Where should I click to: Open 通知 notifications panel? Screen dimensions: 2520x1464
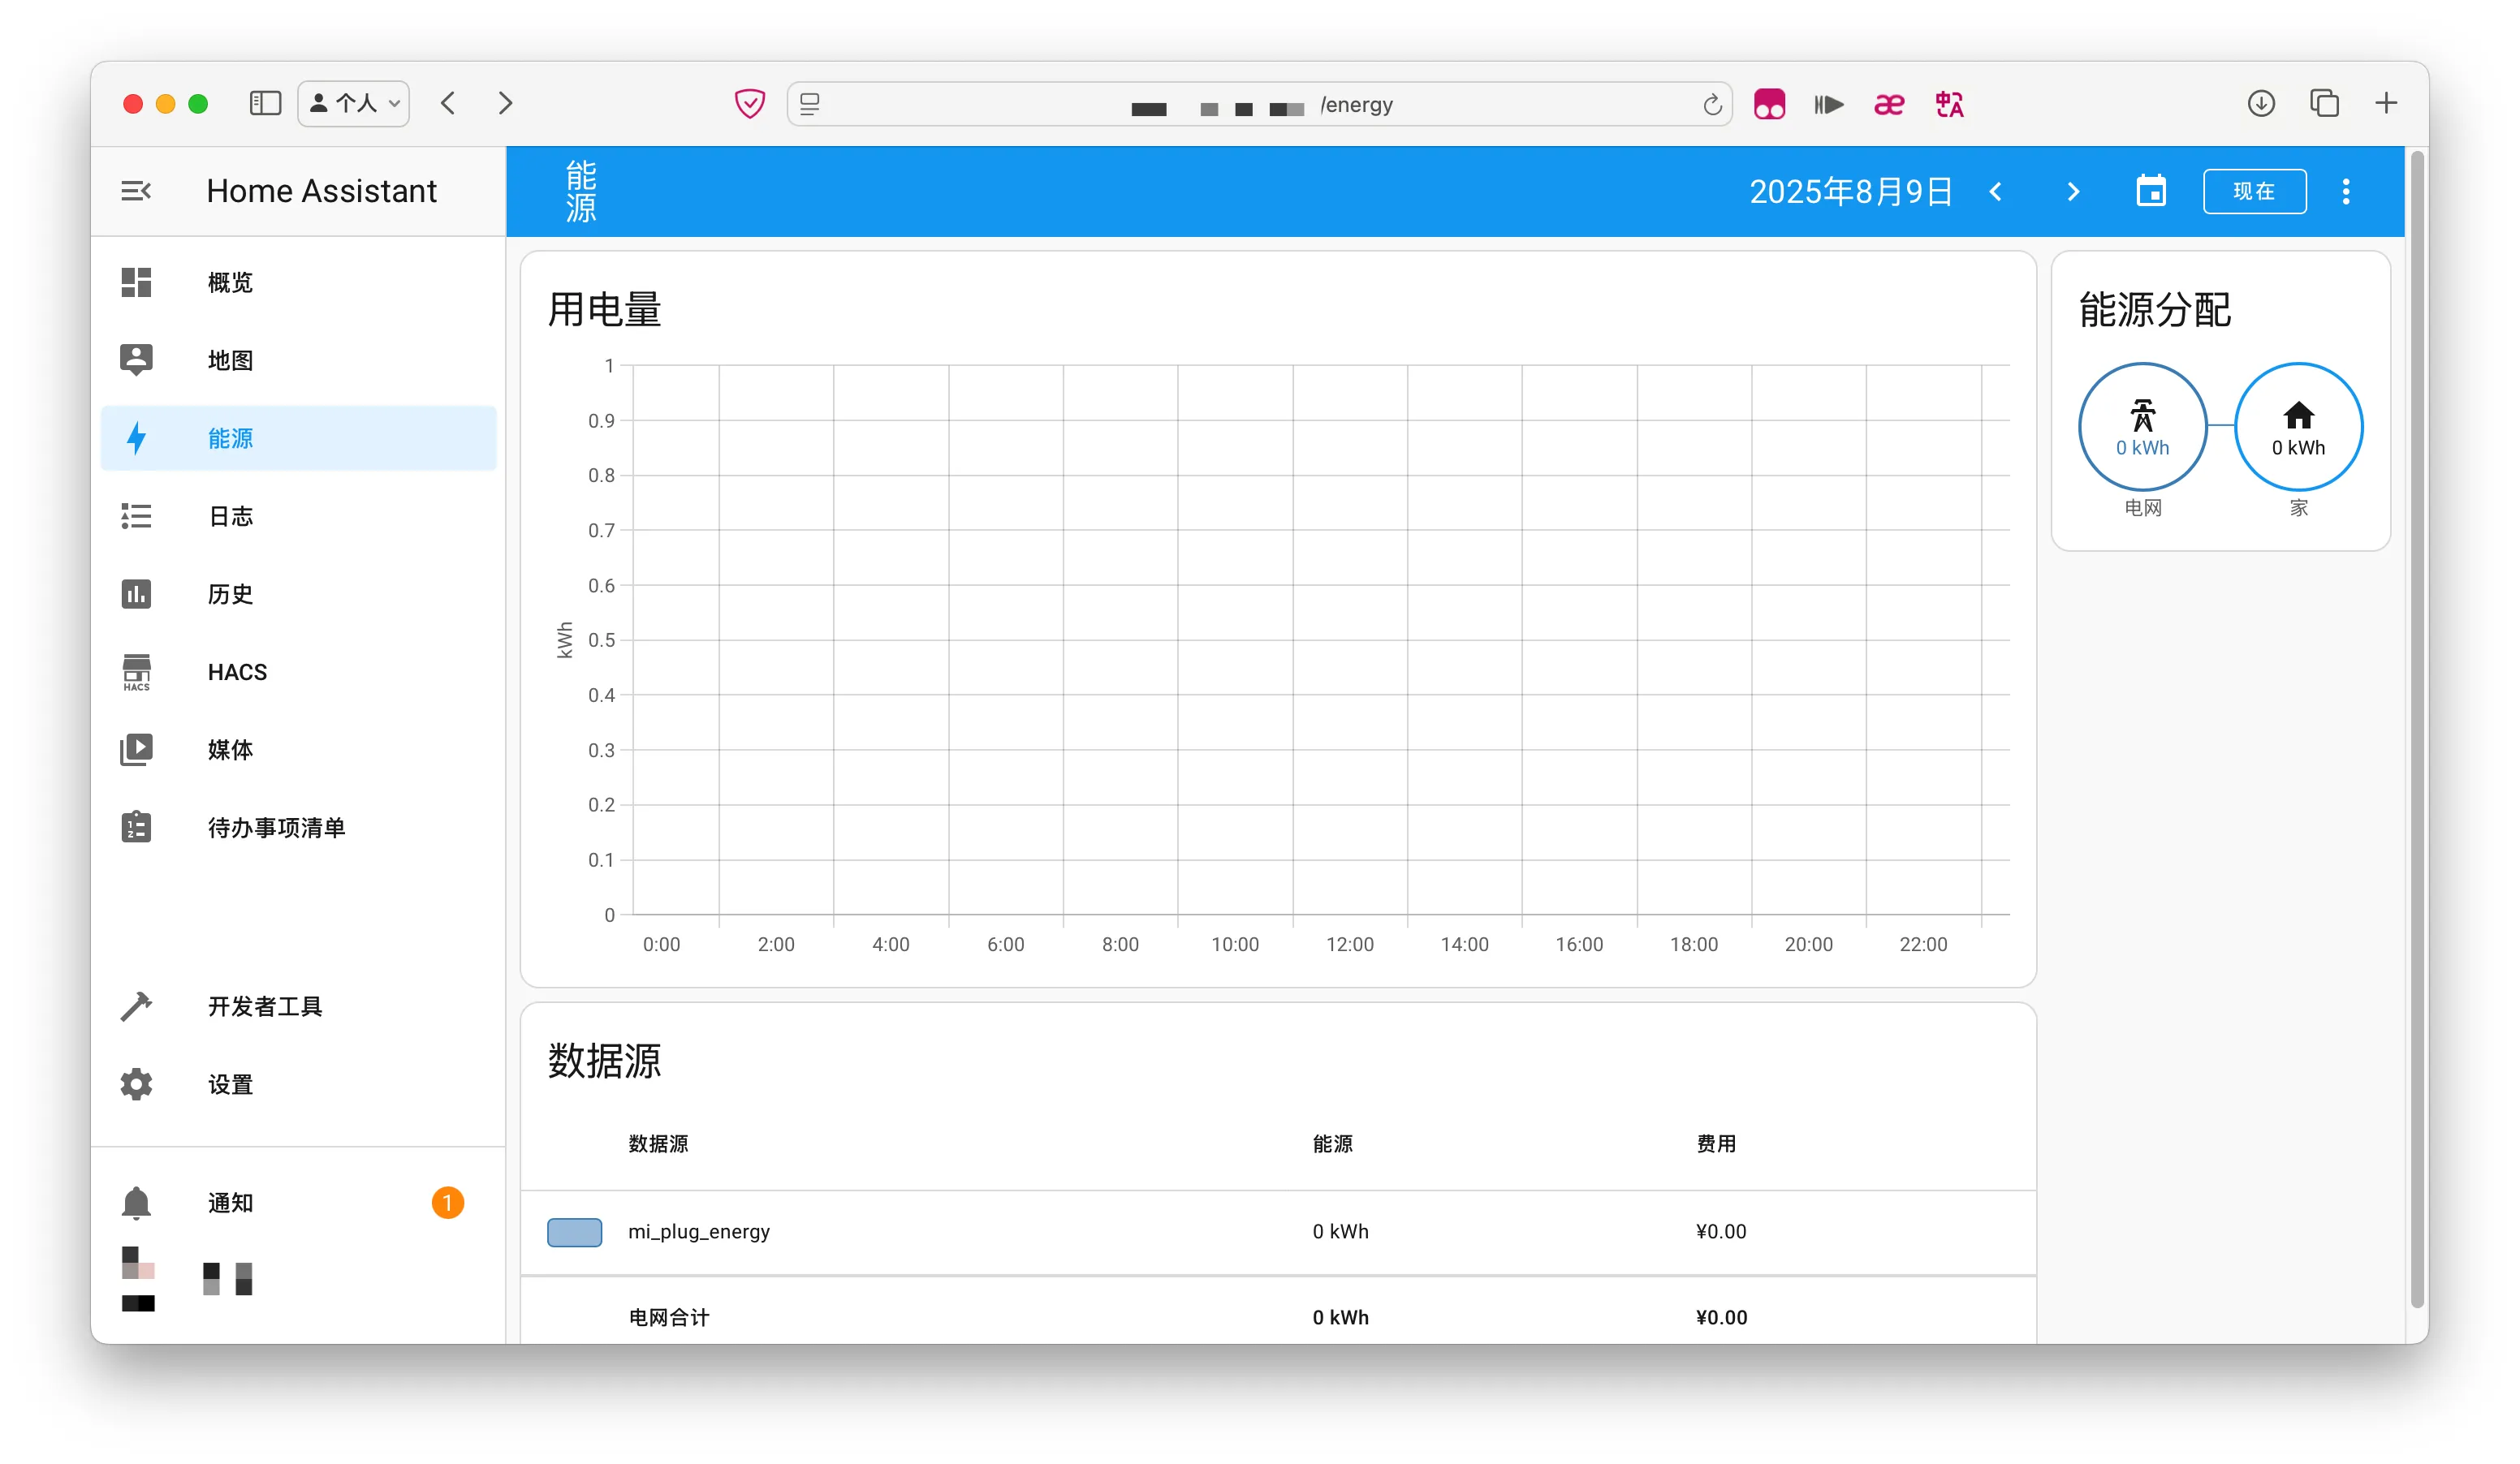[298, 1203]
